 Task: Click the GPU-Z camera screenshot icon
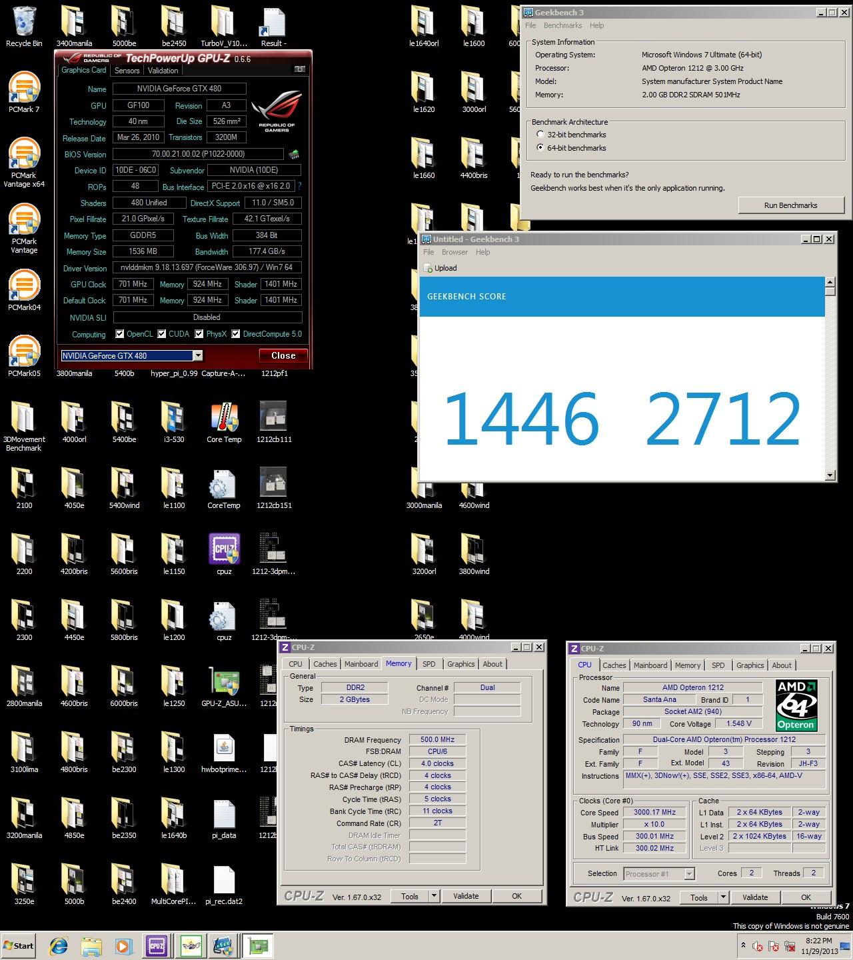300,69
